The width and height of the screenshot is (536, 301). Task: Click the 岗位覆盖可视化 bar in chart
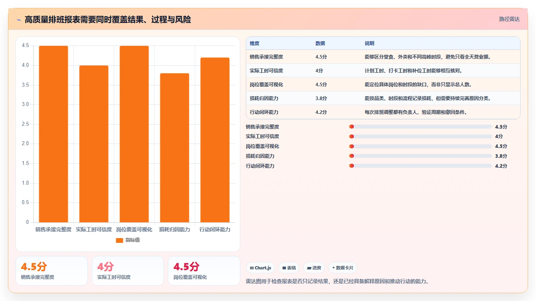pyautogui.click(x=134, y=134)
